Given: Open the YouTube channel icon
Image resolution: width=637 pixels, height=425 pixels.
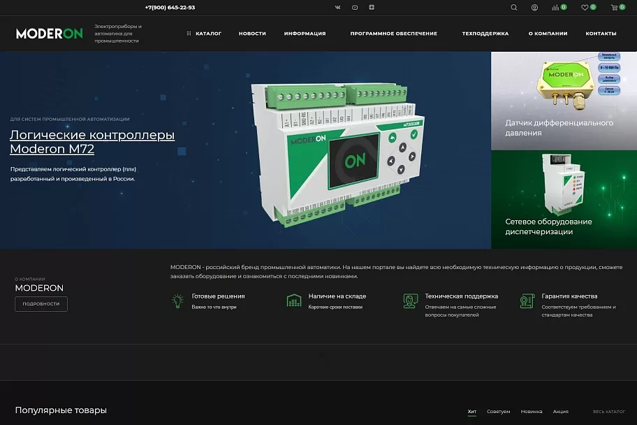Looking at the screenshot, I should coord(355,7).
